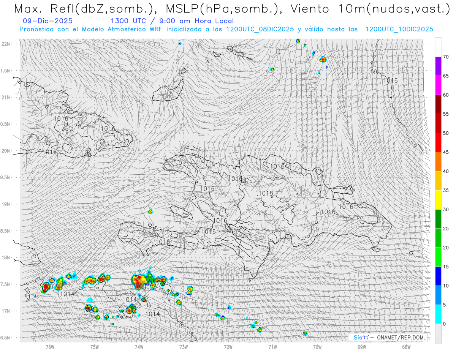456x352 pixels.
Task: Select the date label '09-Dic-2025'
Action: (47, 21)
